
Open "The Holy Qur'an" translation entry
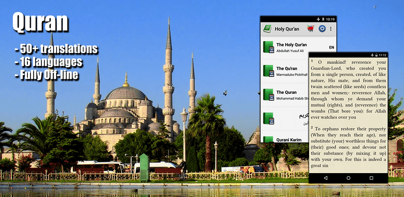click(x=291, y=44)
